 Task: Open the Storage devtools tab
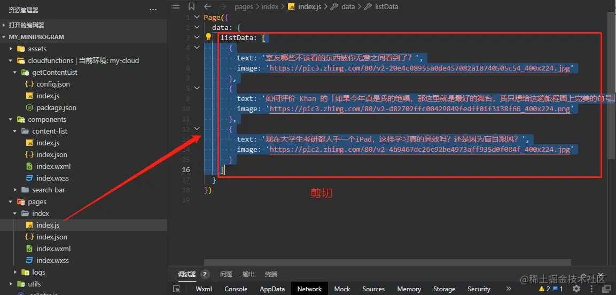(445, 289)
